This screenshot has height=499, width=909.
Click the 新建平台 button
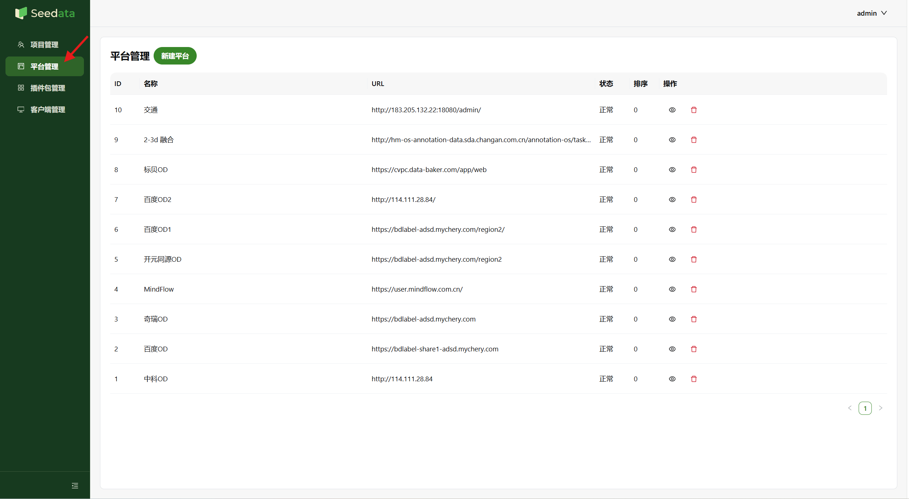point(175,56)
